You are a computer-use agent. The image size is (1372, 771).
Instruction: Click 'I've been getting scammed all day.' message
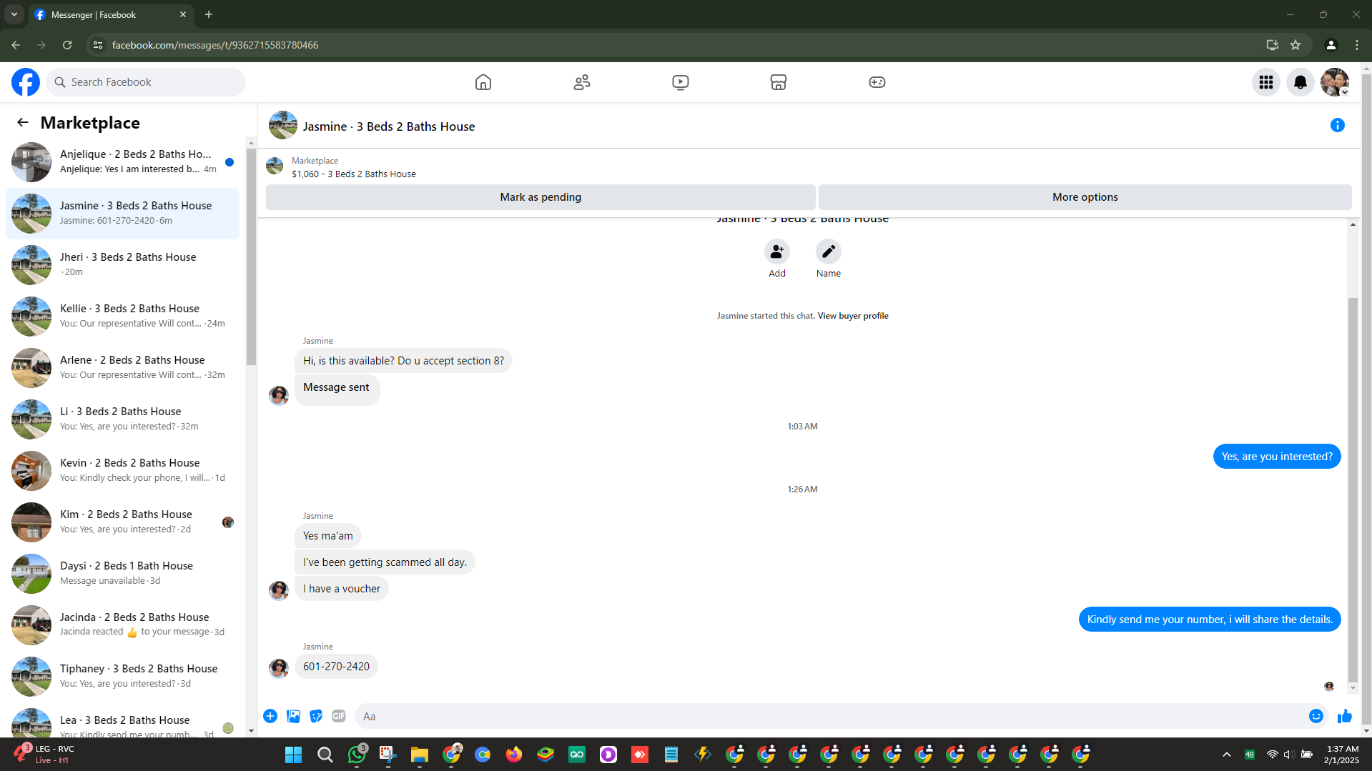[385, 562]
